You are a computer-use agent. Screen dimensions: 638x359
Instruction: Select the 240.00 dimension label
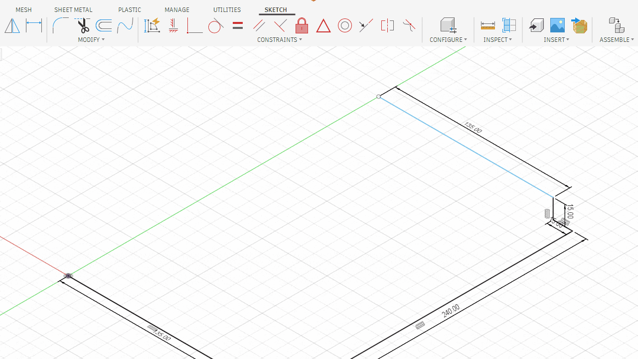tap(451, 311)
